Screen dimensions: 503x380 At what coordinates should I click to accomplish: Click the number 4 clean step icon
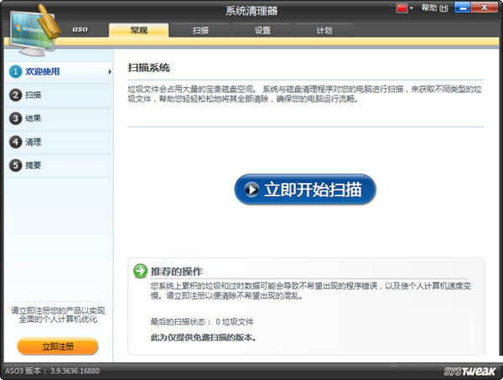[15, 143]
